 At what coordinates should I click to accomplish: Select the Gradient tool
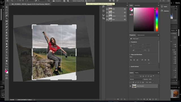(7, 41)
